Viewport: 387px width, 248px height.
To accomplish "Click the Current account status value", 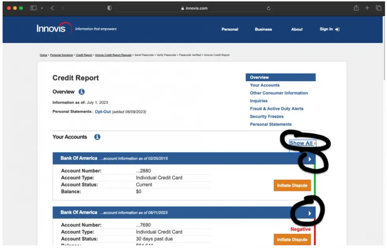I will (144, 185).
